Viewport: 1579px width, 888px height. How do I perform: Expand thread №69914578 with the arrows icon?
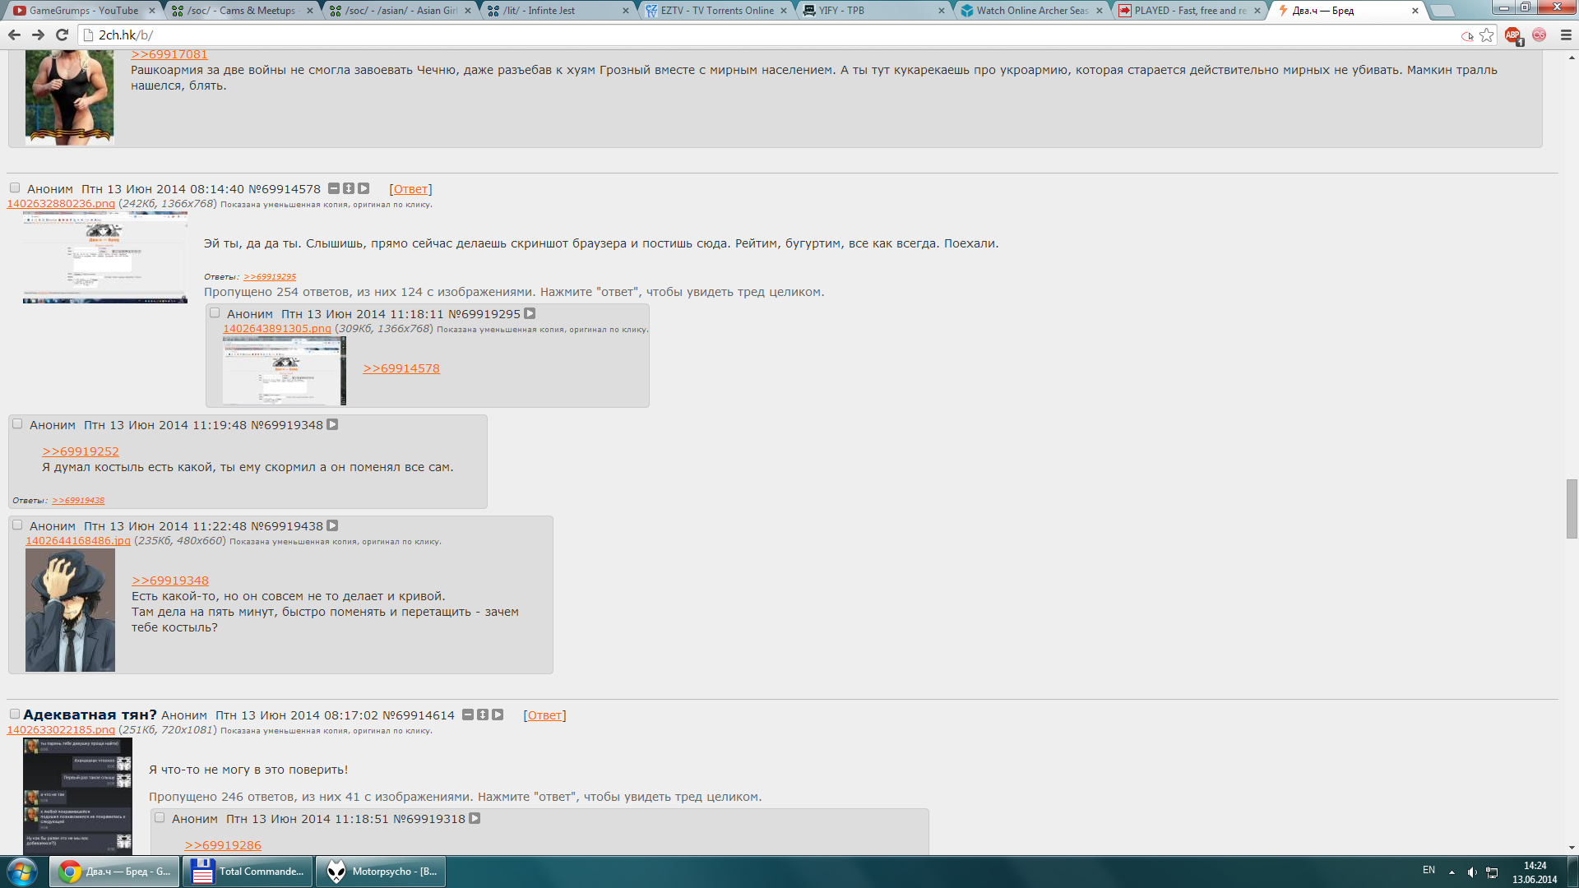pyautogui.click(x=349, y=188)
